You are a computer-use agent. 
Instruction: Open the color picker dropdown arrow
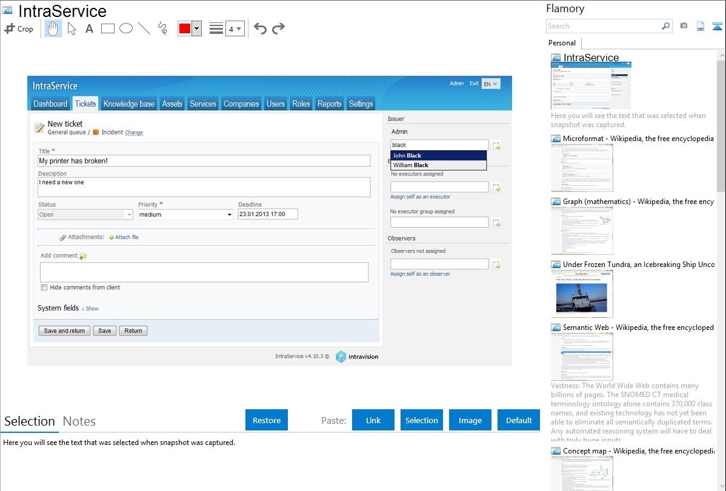pyautogui.click(x=197, y=28)
